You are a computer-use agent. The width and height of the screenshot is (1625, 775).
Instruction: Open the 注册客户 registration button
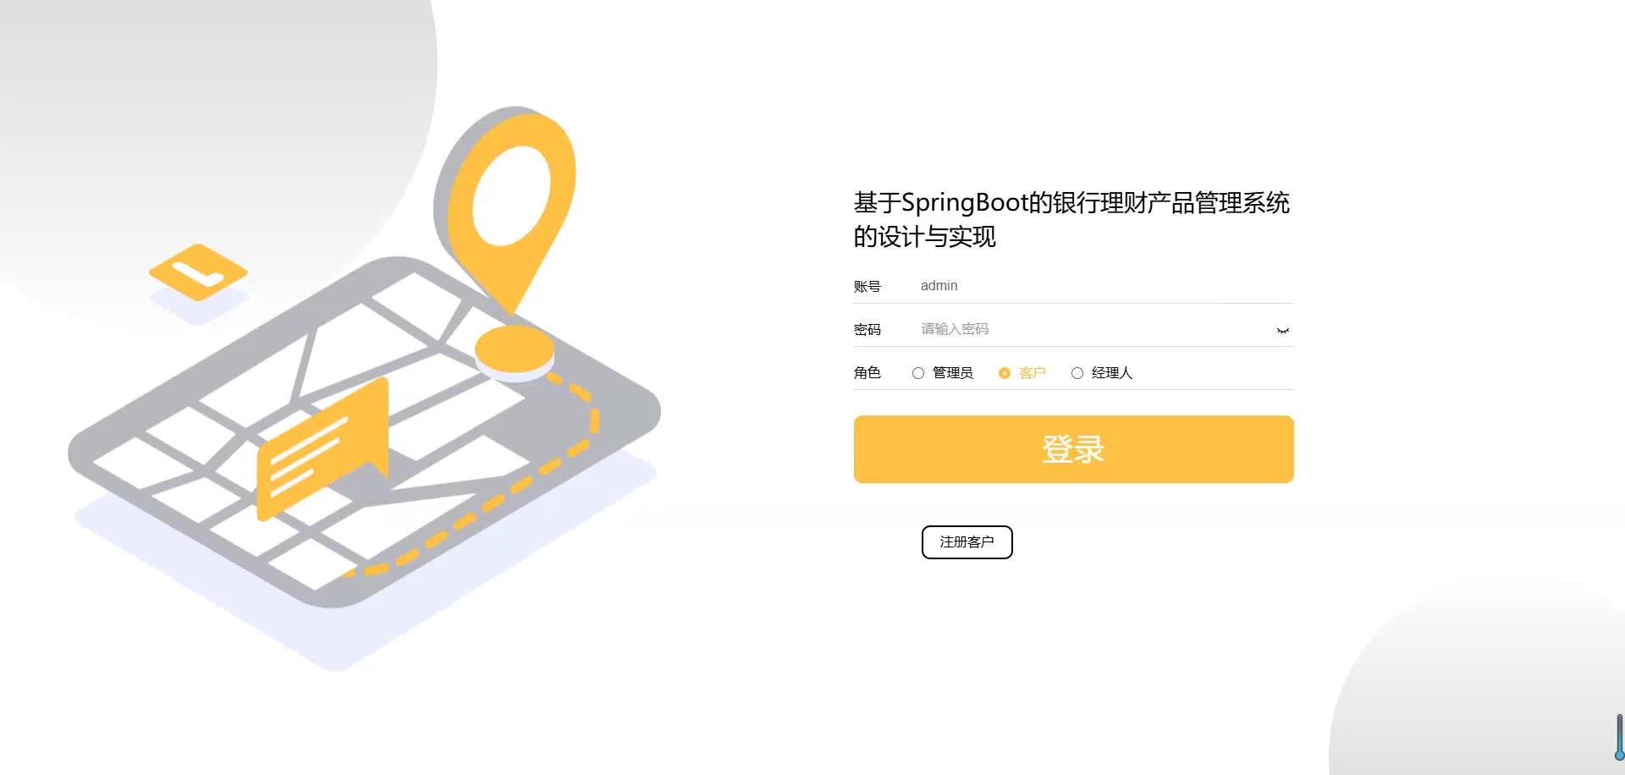[x=967, y=542]
